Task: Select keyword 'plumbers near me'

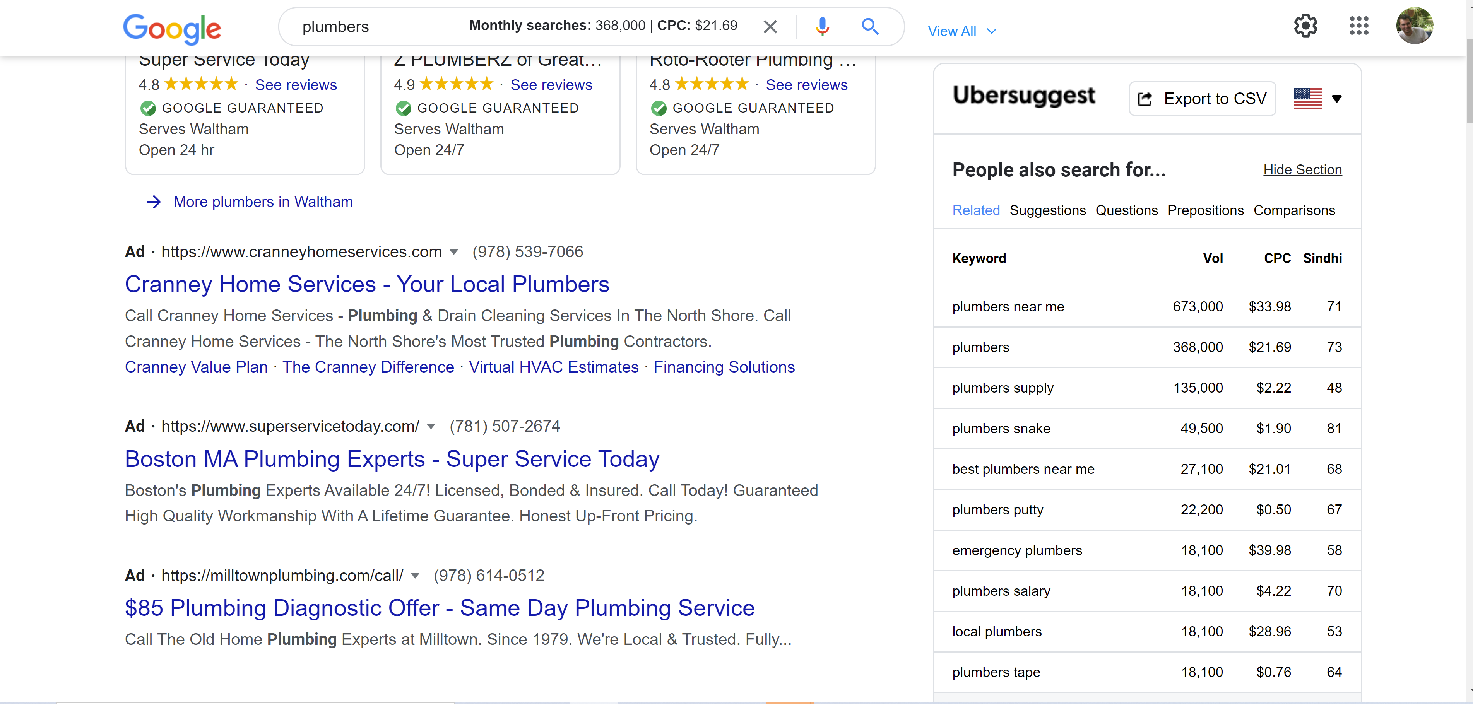Action: 1008,306
